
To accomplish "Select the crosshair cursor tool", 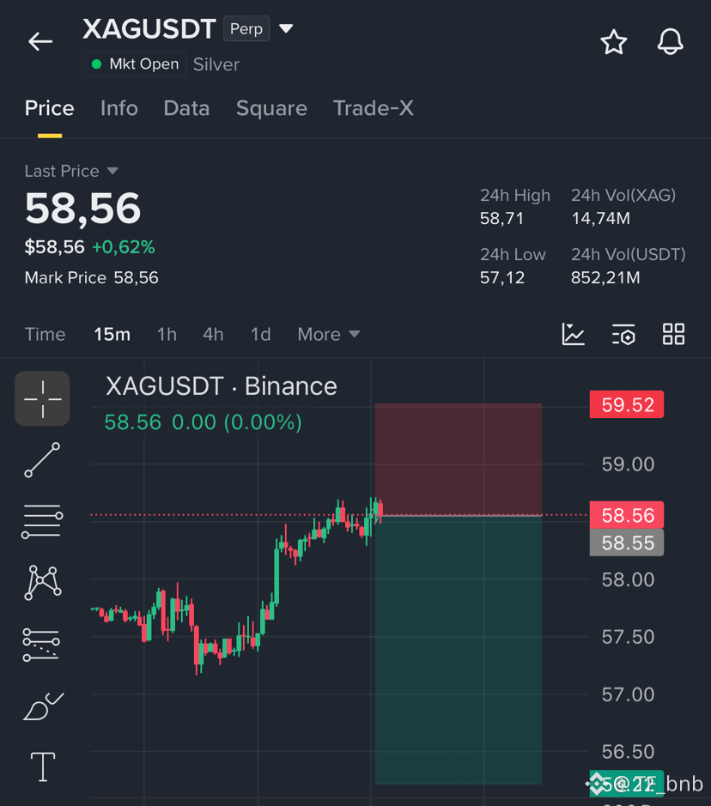I will click(42, 398).
